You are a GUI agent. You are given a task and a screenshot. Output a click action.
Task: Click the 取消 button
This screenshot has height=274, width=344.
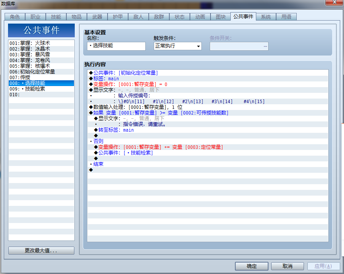click(288, 266)
